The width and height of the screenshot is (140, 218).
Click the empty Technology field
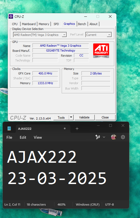point(45,60)
